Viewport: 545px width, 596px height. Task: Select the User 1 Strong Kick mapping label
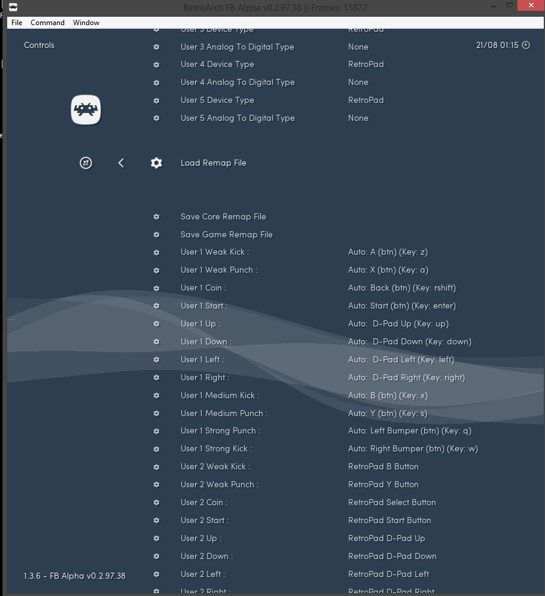[217, 448]
